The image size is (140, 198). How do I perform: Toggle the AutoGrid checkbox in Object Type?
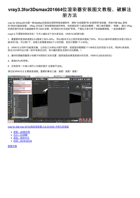(x=84, y=91)
